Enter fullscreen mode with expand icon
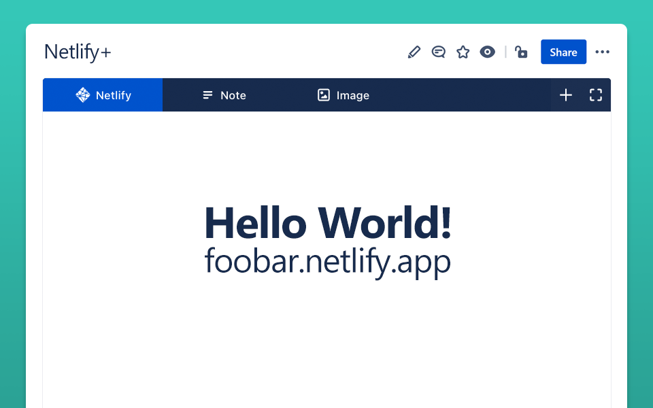The height and width of the screenshot is (408, 653). point(596,95)
